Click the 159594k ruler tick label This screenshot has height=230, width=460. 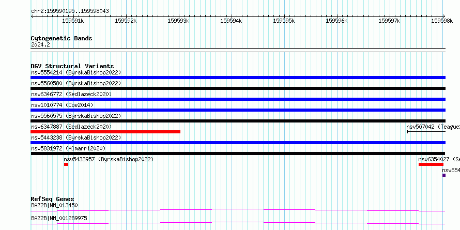tap(231, 21)
